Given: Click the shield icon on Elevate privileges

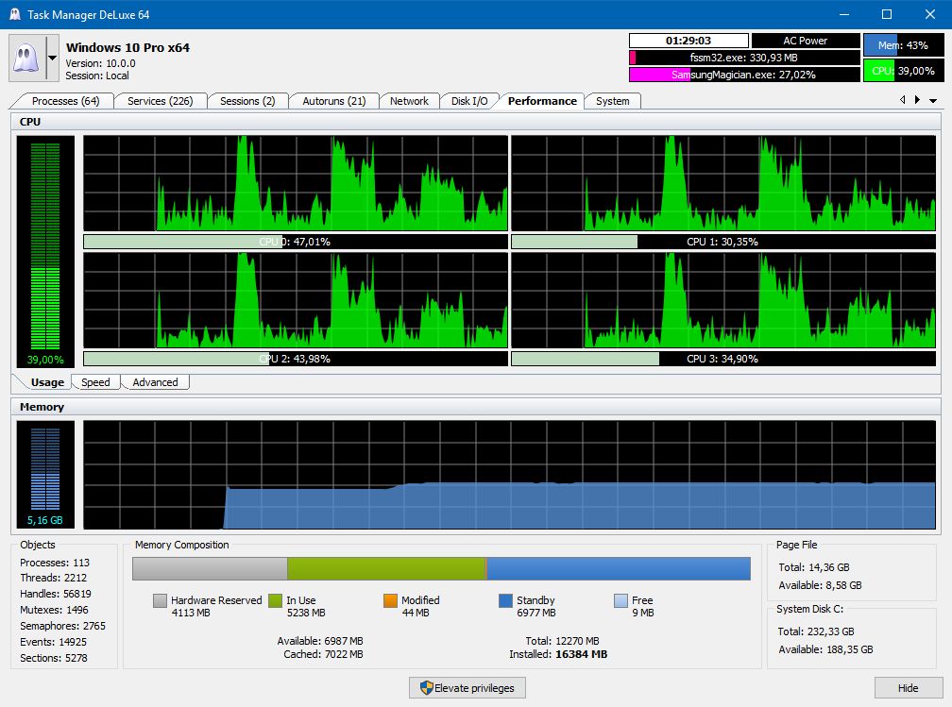Looking at the screenshot, I should (426, 687).
